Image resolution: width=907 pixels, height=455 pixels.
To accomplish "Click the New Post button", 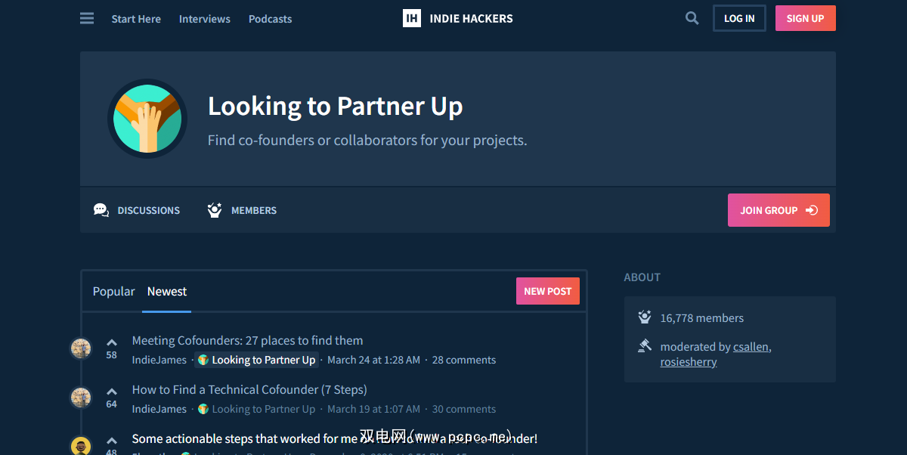I will tap(547, 291).
